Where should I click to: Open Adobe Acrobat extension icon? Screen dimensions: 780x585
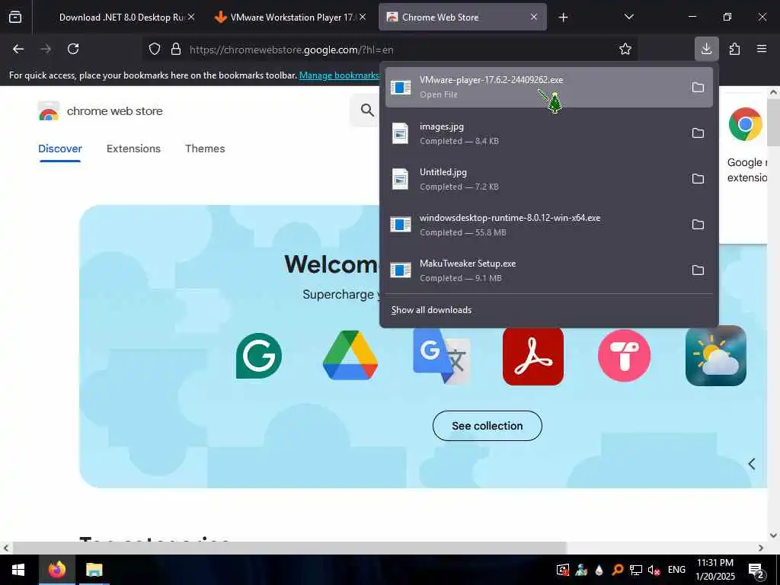pyautogui.click(x=533, y=356)
